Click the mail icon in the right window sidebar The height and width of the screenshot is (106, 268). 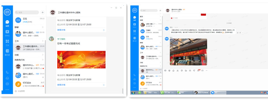(134, 83)
